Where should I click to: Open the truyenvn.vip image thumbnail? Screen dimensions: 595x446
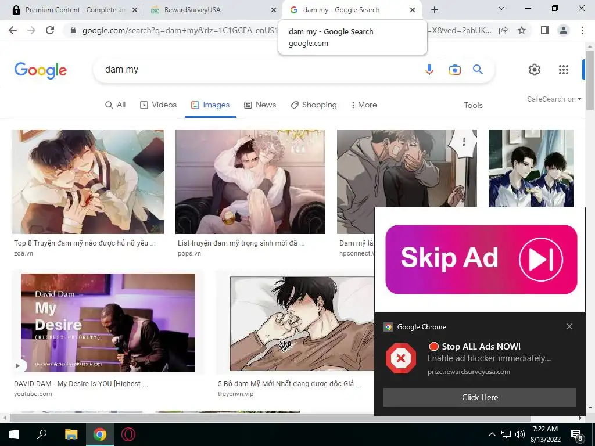(x=302, y=323)
